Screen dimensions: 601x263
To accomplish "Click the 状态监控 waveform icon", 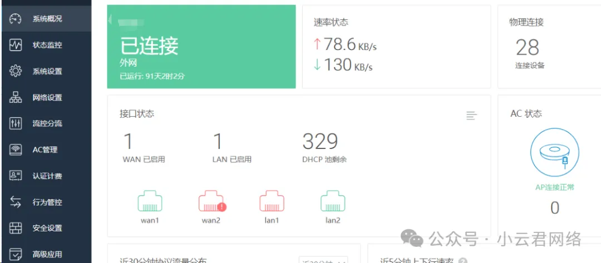I will click(x=16, y=45).
